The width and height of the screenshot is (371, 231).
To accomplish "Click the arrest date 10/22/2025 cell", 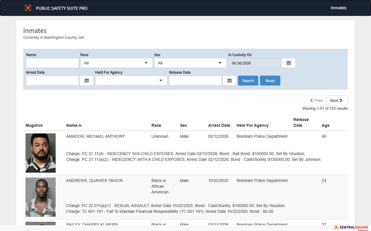I will tap(218, 180).
